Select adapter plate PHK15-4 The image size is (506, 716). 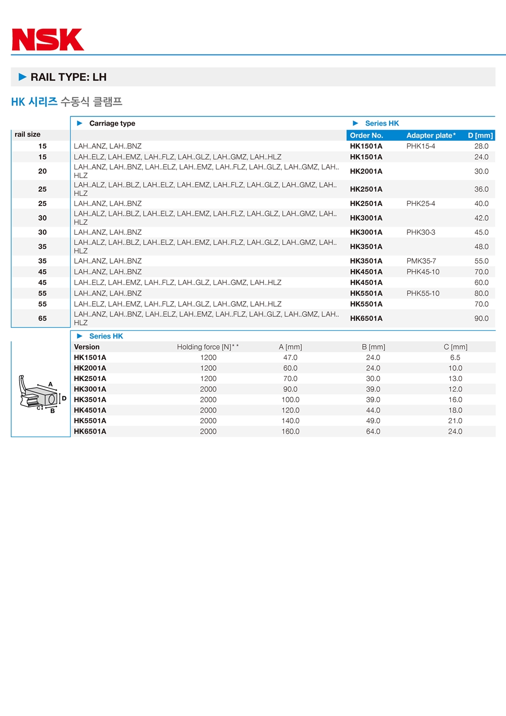(420, 146)
